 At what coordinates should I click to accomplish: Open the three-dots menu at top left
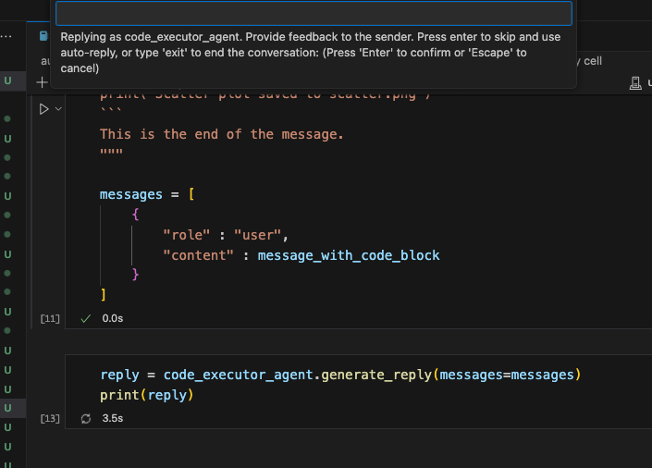(6, 37)
